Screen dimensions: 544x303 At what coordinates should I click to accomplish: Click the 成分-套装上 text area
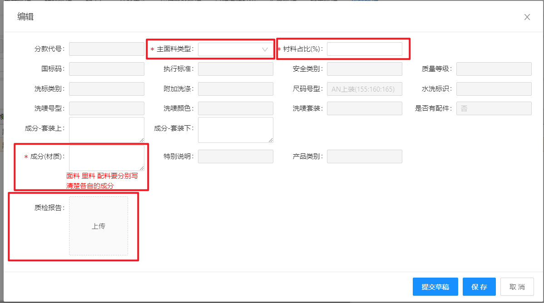click(x=106, y=130)
